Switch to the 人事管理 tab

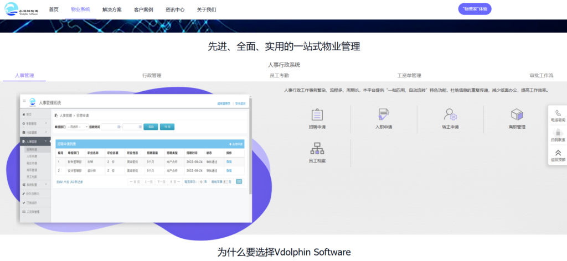point(24,75)
